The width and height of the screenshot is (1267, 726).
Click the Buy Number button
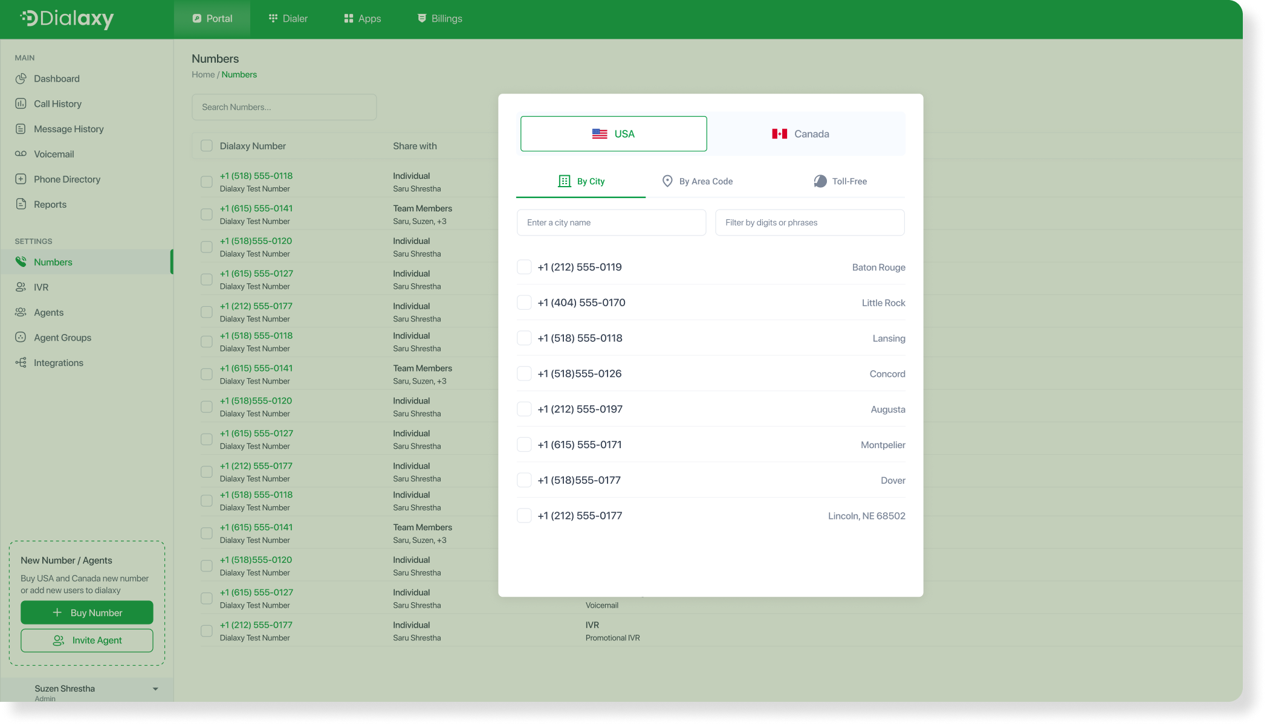tap(86, 612)
